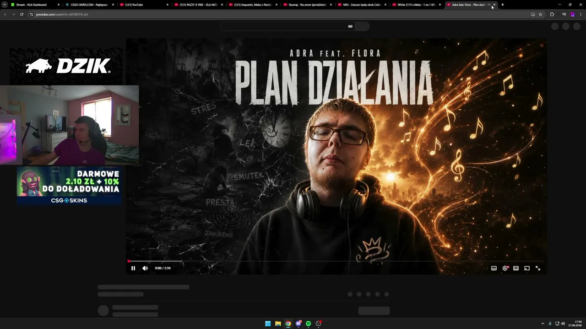Seek on the video progress bar
This screenshot has width=586, height=329.
tap(336, 261)
